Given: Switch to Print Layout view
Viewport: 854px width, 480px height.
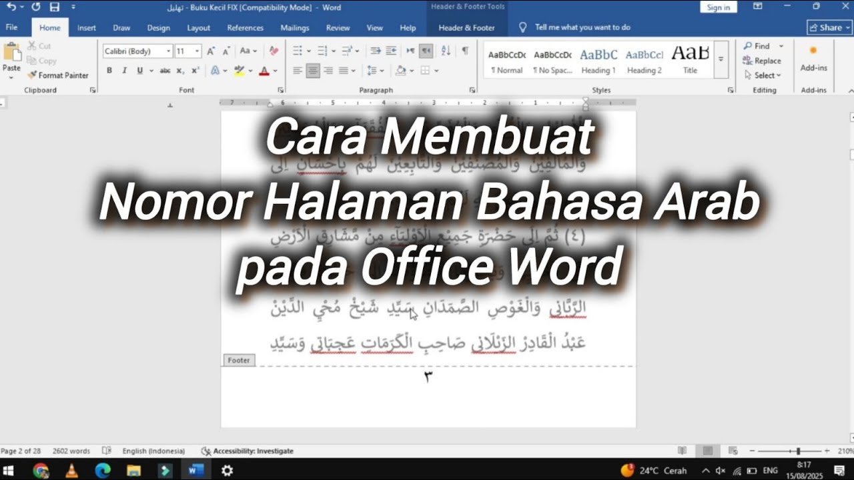Looking at the screenshot, I should click(708, 451).
